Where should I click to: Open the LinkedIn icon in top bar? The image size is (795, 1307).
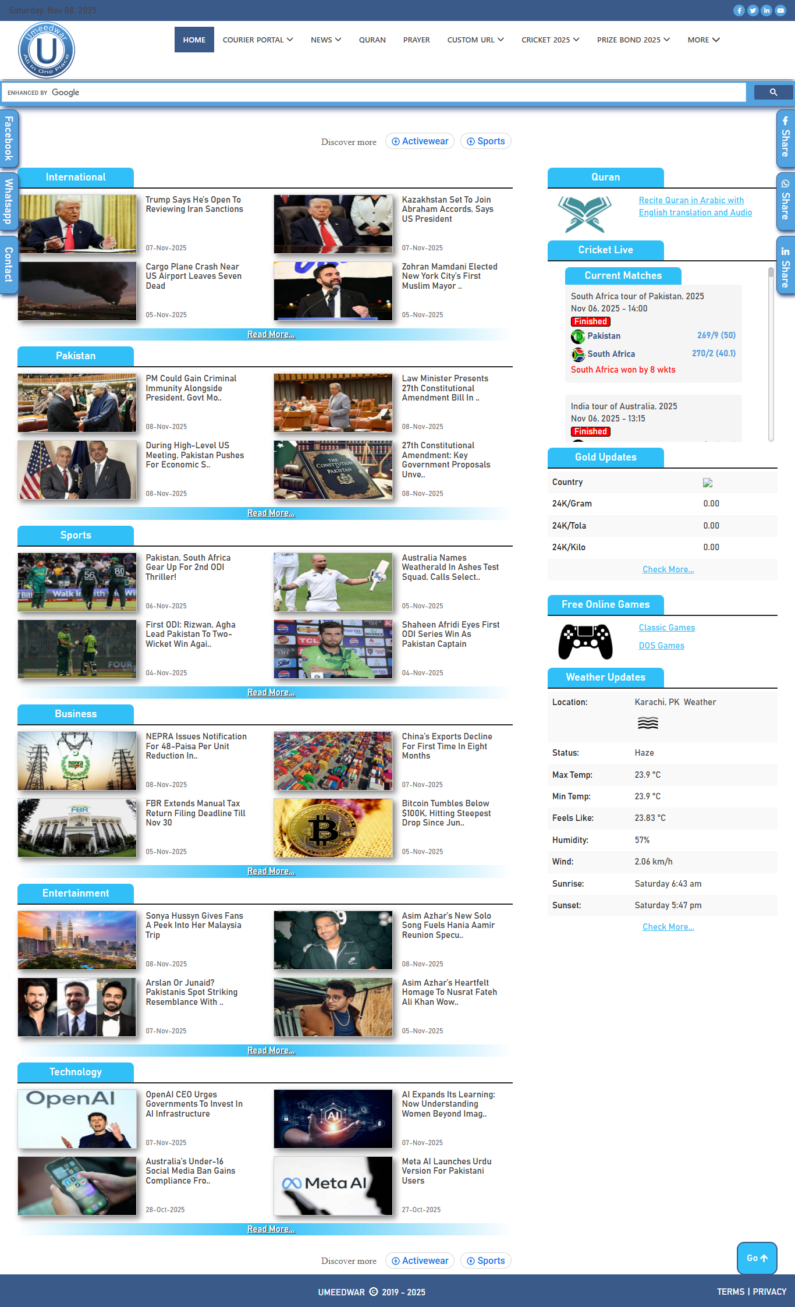(x=766, y=10)
